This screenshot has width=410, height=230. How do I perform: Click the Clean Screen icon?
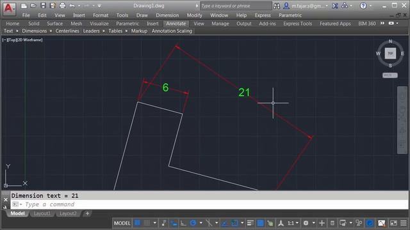[393, 223]
